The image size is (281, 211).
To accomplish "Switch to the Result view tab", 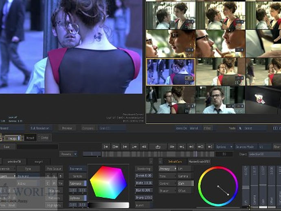I will tap(30, 138).
